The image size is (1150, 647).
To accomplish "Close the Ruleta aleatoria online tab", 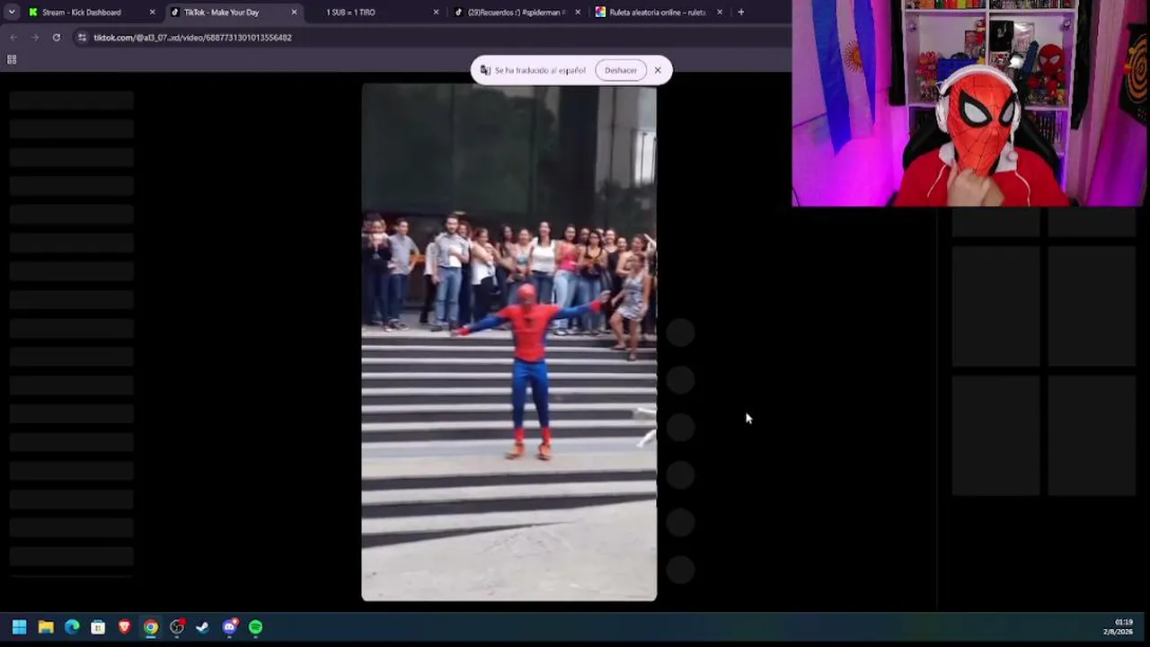I will tap(720, 13).
